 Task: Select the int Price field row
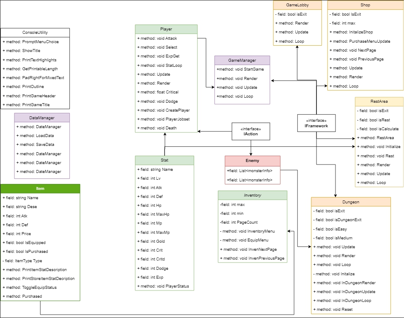coord(40,234)
